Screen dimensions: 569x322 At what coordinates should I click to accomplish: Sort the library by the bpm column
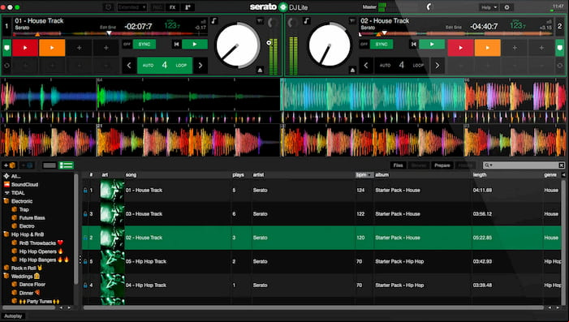(364, 174)
